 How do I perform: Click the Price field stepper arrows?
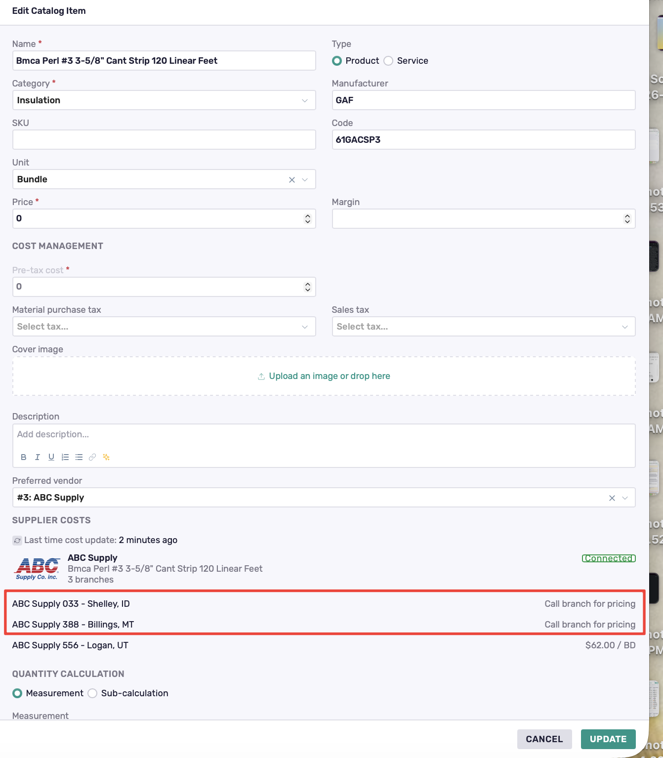[308, 219]
